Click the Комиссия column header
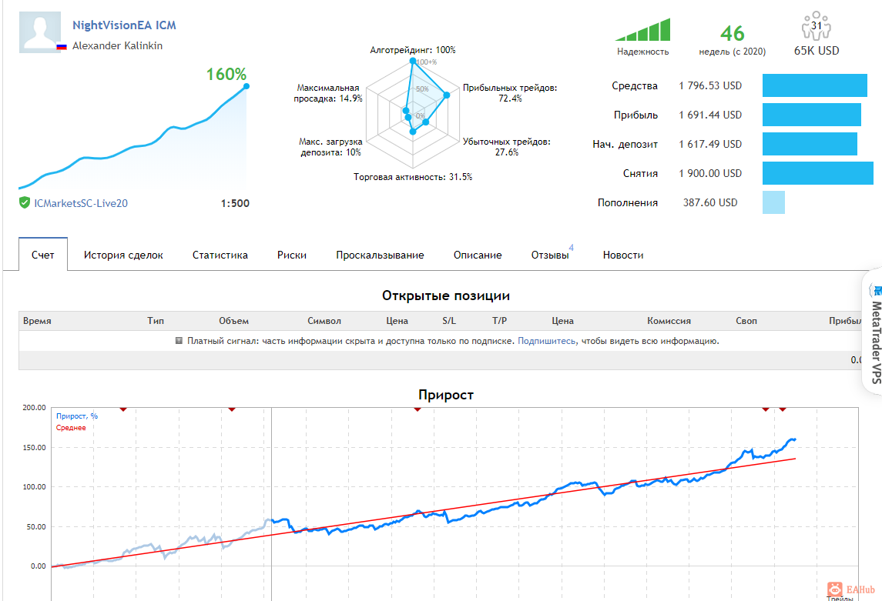Viewport: 882px width, 601px height. [x=669, y=321]
